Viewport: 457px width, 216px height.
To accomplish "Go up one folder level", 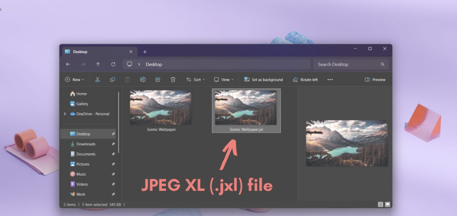I will pyautogui.click(x=98, y=65).
